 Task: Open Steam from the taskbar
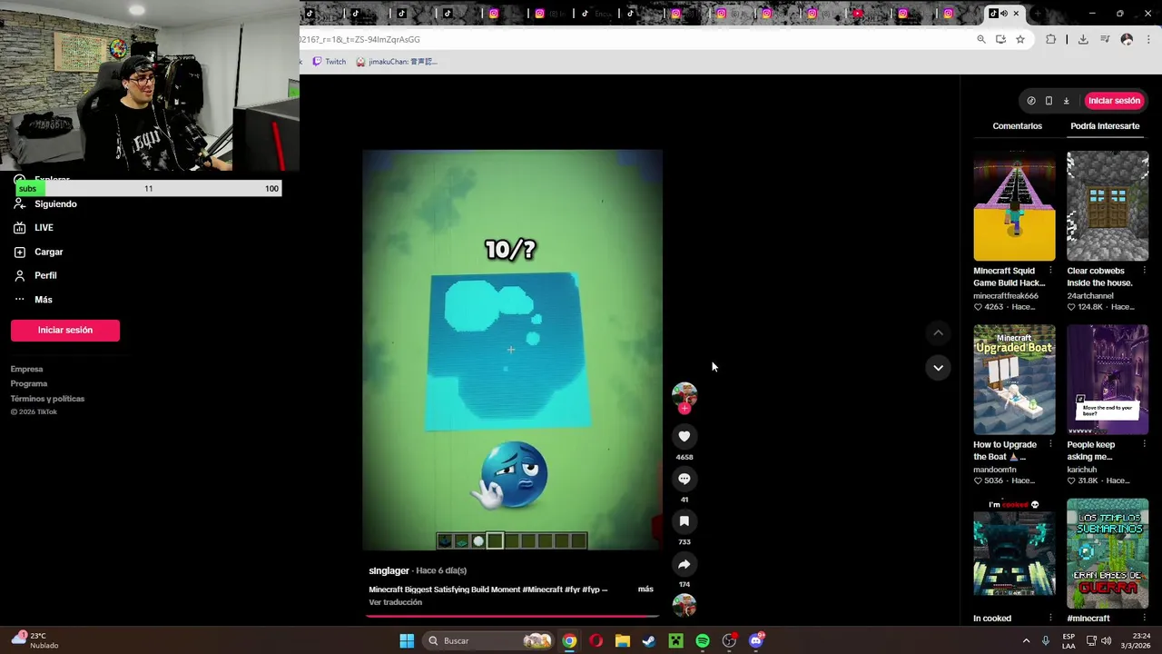(x=649, y=641)
